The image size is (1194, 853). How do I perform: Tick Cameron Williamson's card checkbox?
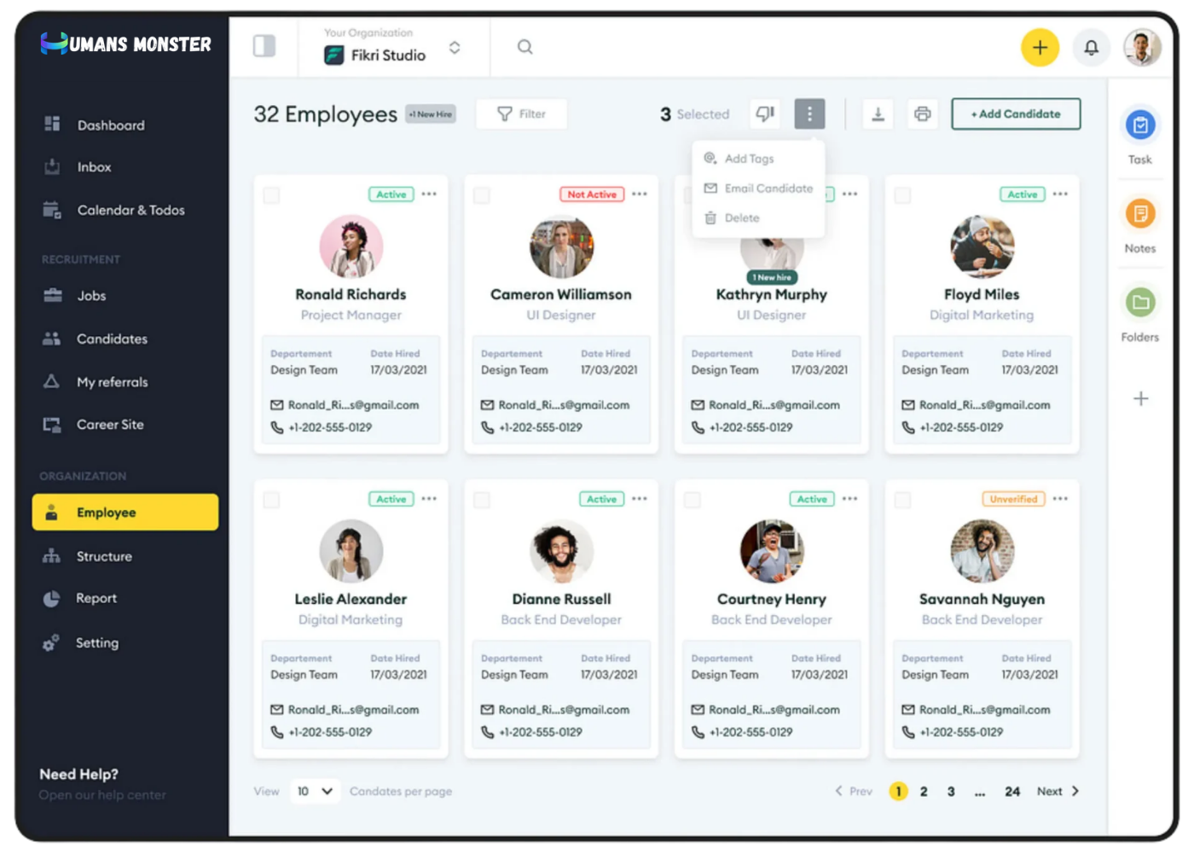[482, 195]
